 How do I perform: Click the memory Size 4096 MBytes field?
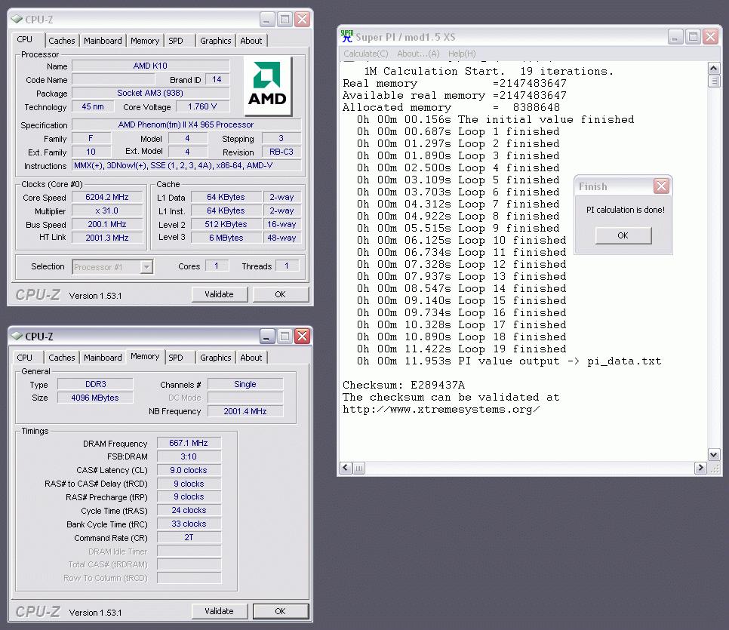[x=95, y=398]
